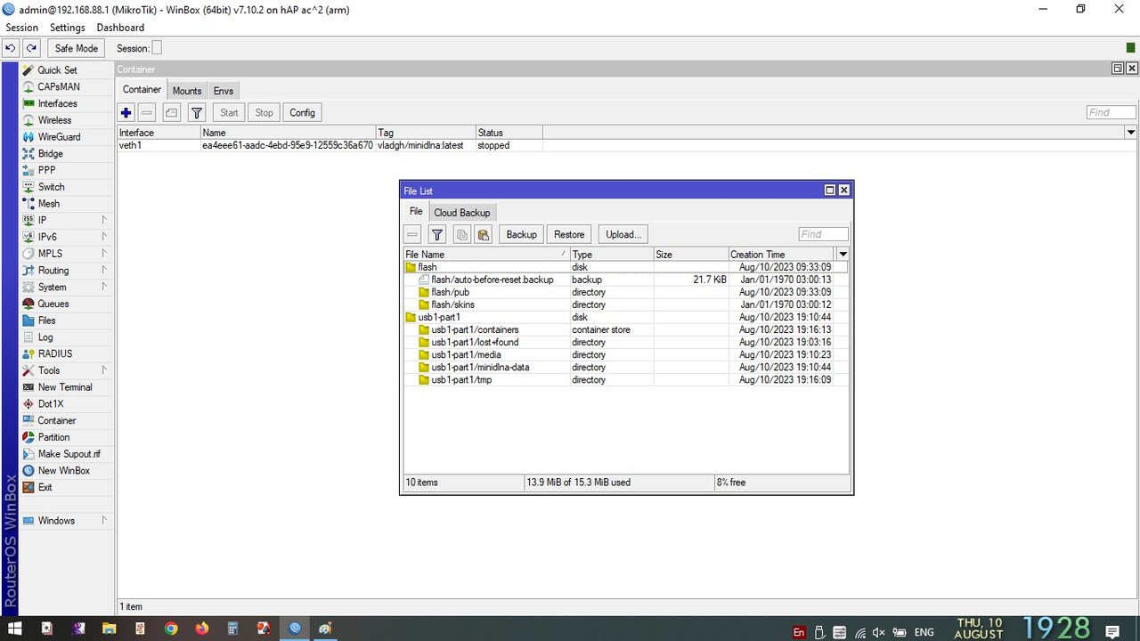This screenshot has width=1140, height=641.
Task: Click the Restore button in File List
Action: (569, 235)
